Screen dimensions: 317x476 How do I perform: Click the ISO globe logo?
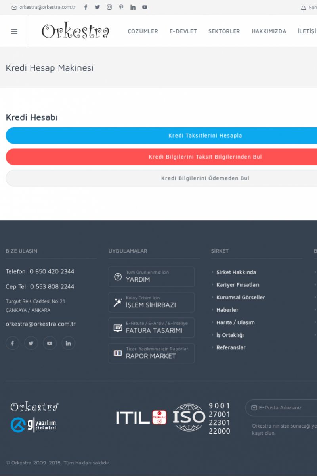click(189, 418)
